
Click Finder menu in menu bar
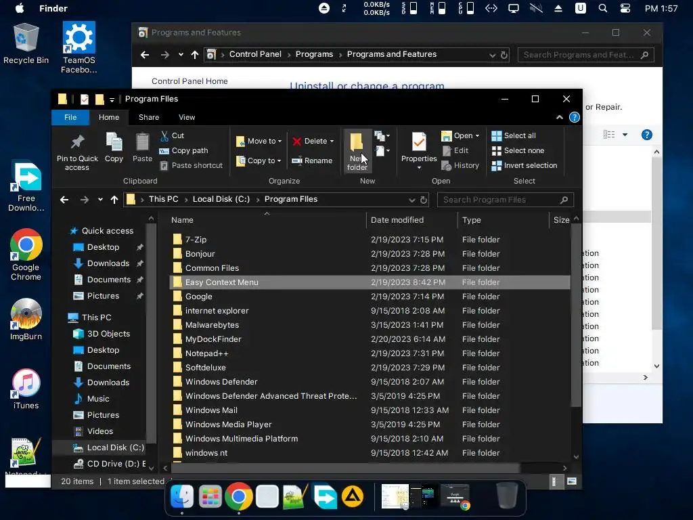point(53,8)
